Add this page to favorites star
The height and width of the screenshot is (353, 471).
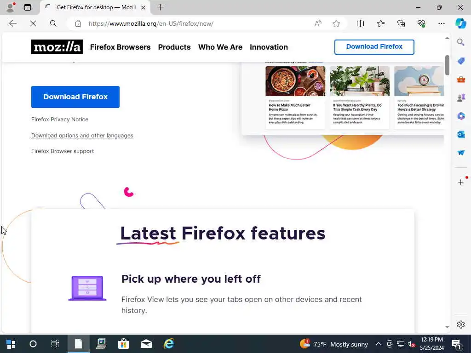pos(336,23)
